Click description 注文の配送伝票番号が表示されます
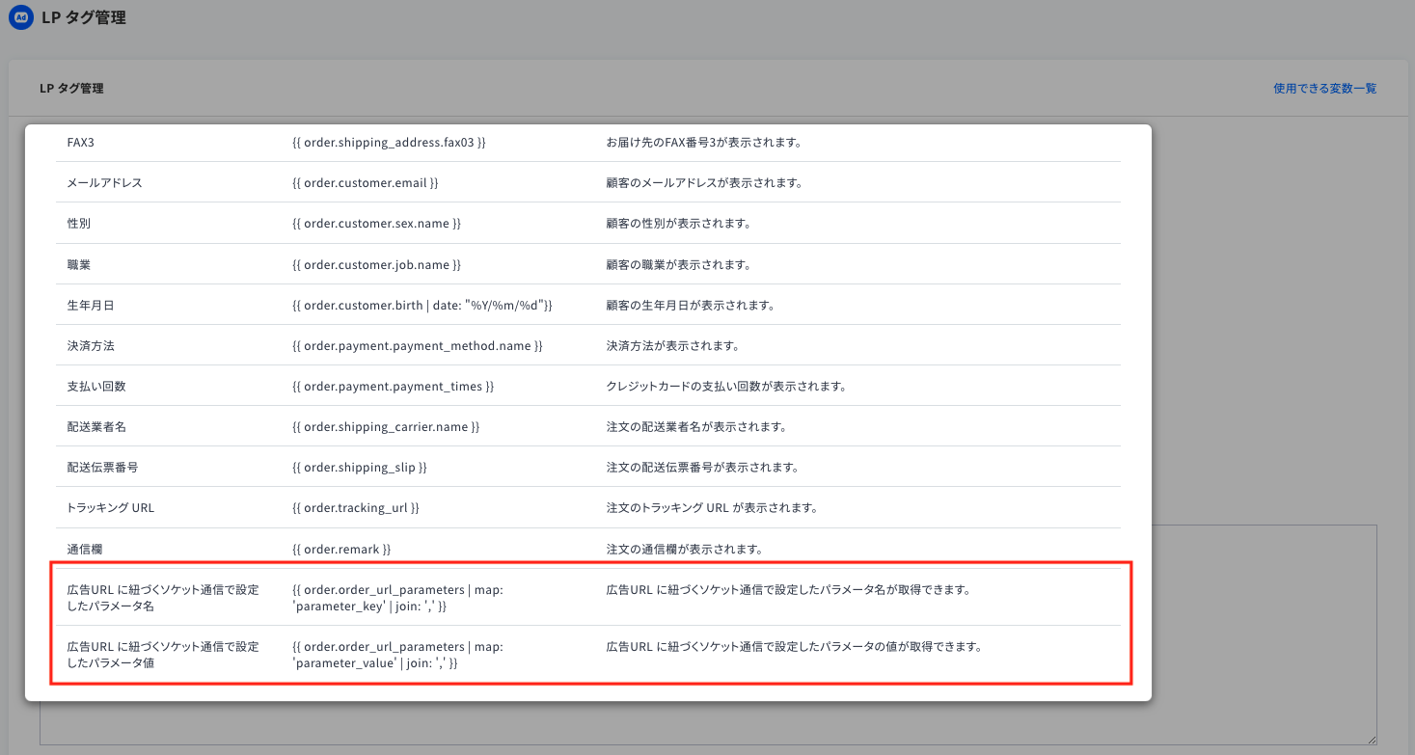Screen dimensions: 1415x755 tap(702, 468)
